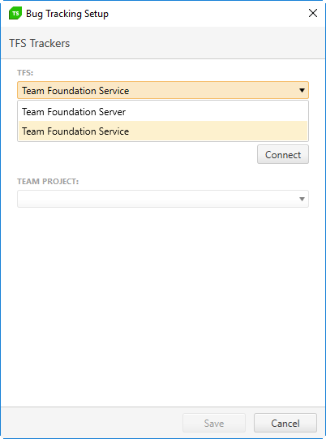Click the empty title bar area beside the title
This screenshot has height=439, width=326.
coord(207,14)
